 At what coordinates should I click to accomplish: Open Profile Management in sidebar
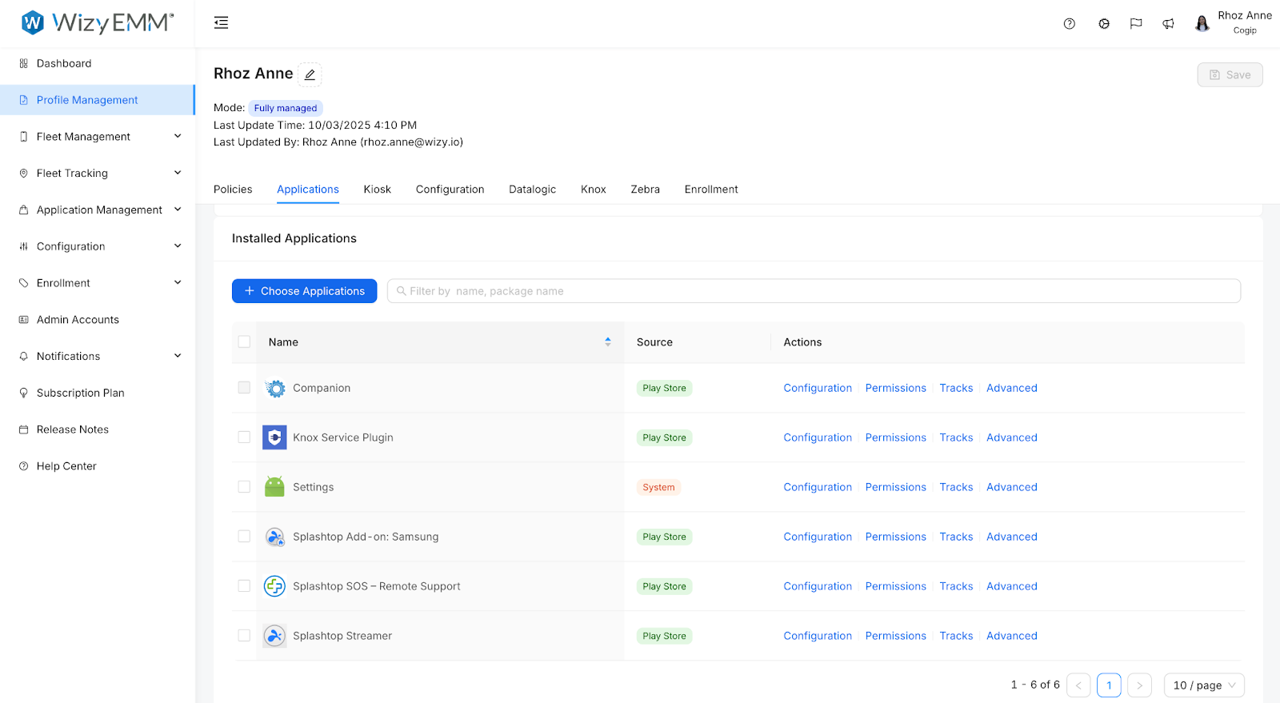97,100
